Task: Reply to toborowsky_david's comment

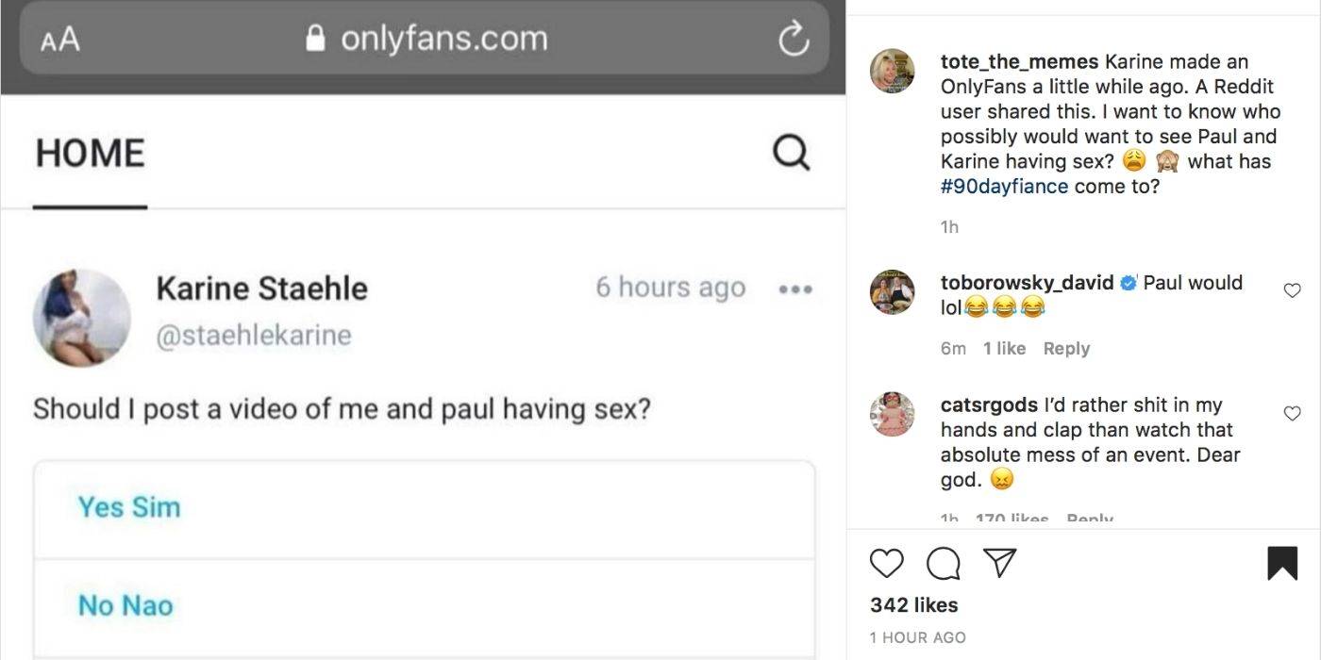Action: [1066, 349]
